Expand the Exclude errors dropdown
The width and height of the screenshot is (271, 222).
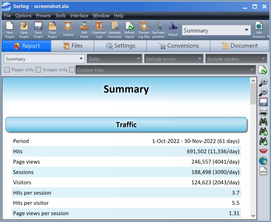coord(174,59)
